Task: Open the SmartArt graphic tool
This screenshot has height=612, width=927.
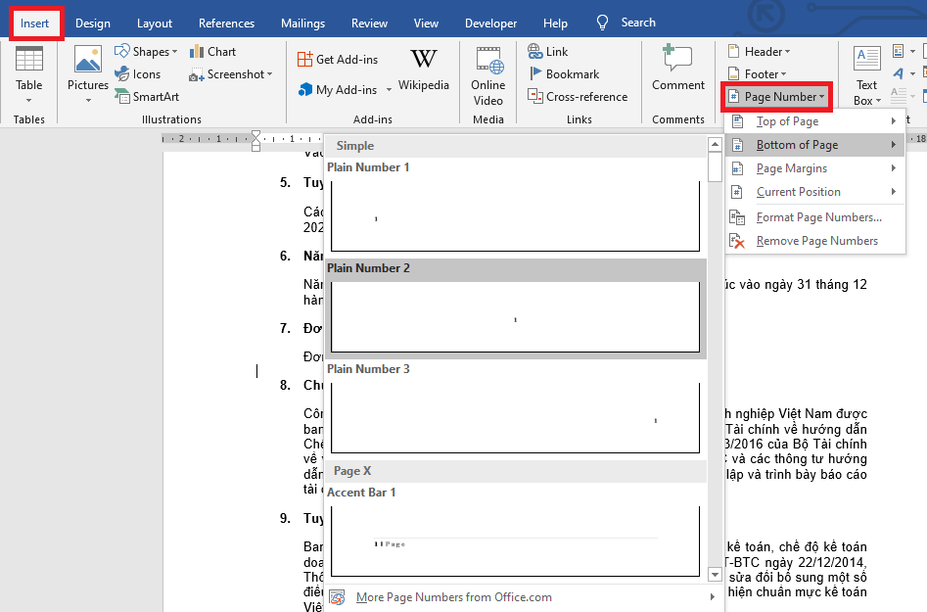Action: point(147,97)
